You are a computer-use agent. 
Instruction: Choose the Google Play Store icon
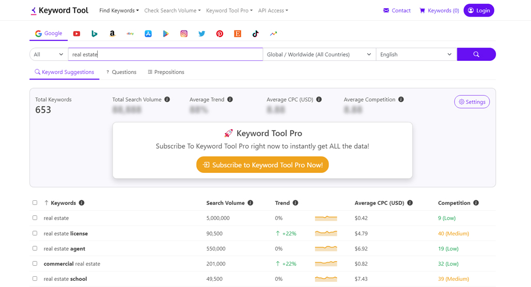(x=166, y=34)
